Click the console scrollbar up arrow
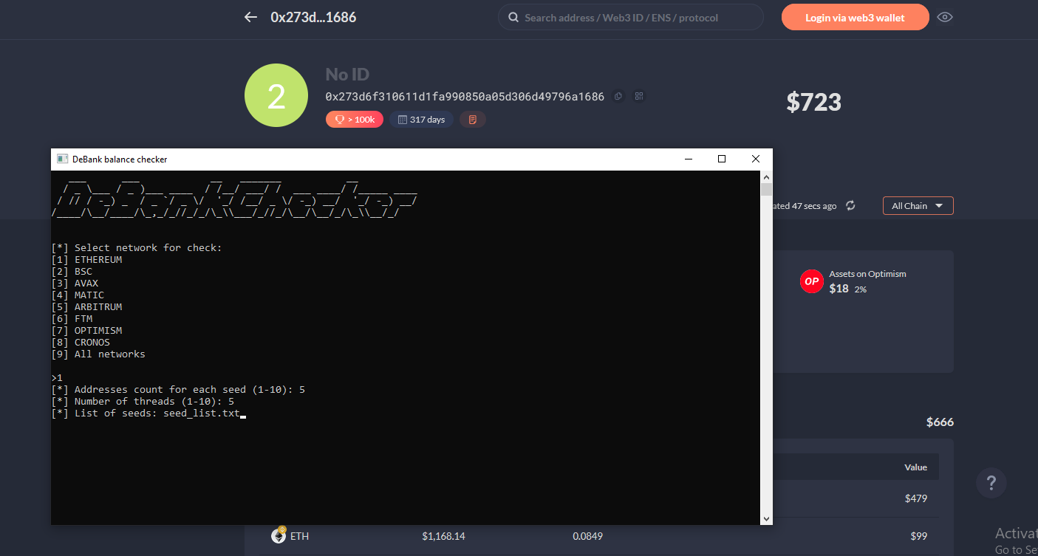Image resolution: width=1038 pixels, height=556 pixels. pos(766,177)
